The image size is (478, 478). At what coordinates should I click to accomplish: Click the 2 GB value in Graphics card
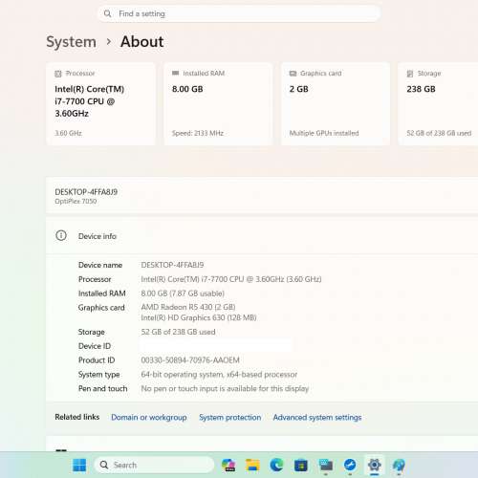point(299,89)
